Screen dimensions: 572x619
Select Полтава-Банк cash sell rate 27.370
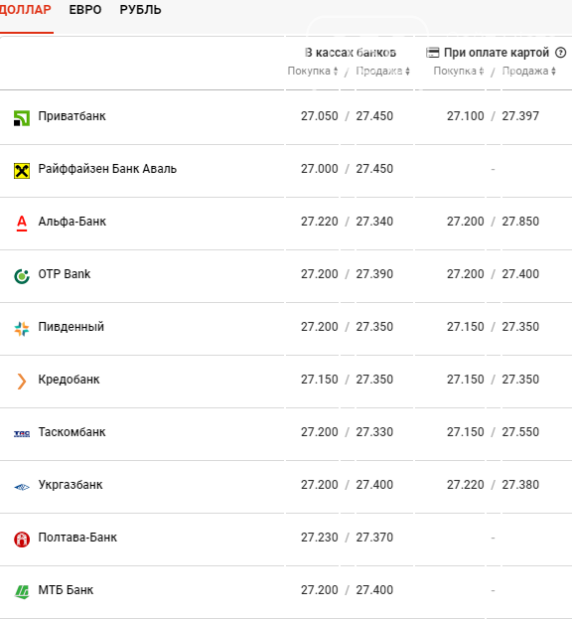click(x=374, y=538)
